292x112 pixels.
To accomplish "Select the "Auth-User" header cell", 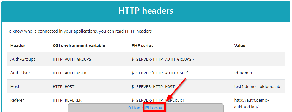I will 20,73.
